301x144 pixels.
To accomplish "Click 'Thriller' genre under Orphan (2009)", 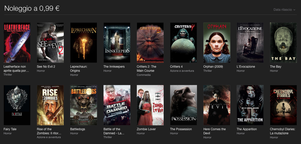I will click(208, 71).
